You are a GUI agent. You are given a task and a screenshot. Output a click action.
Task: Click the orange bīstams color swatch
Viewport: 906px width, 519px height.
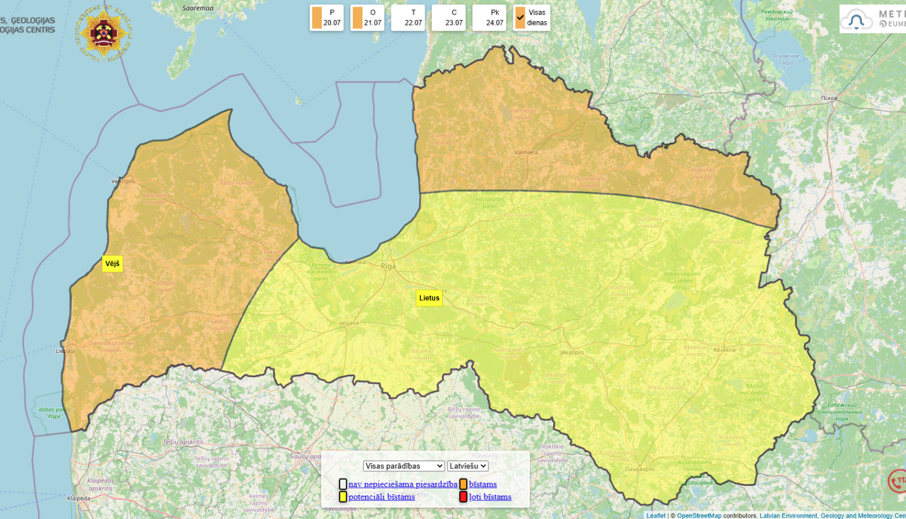tap(463, 484)
